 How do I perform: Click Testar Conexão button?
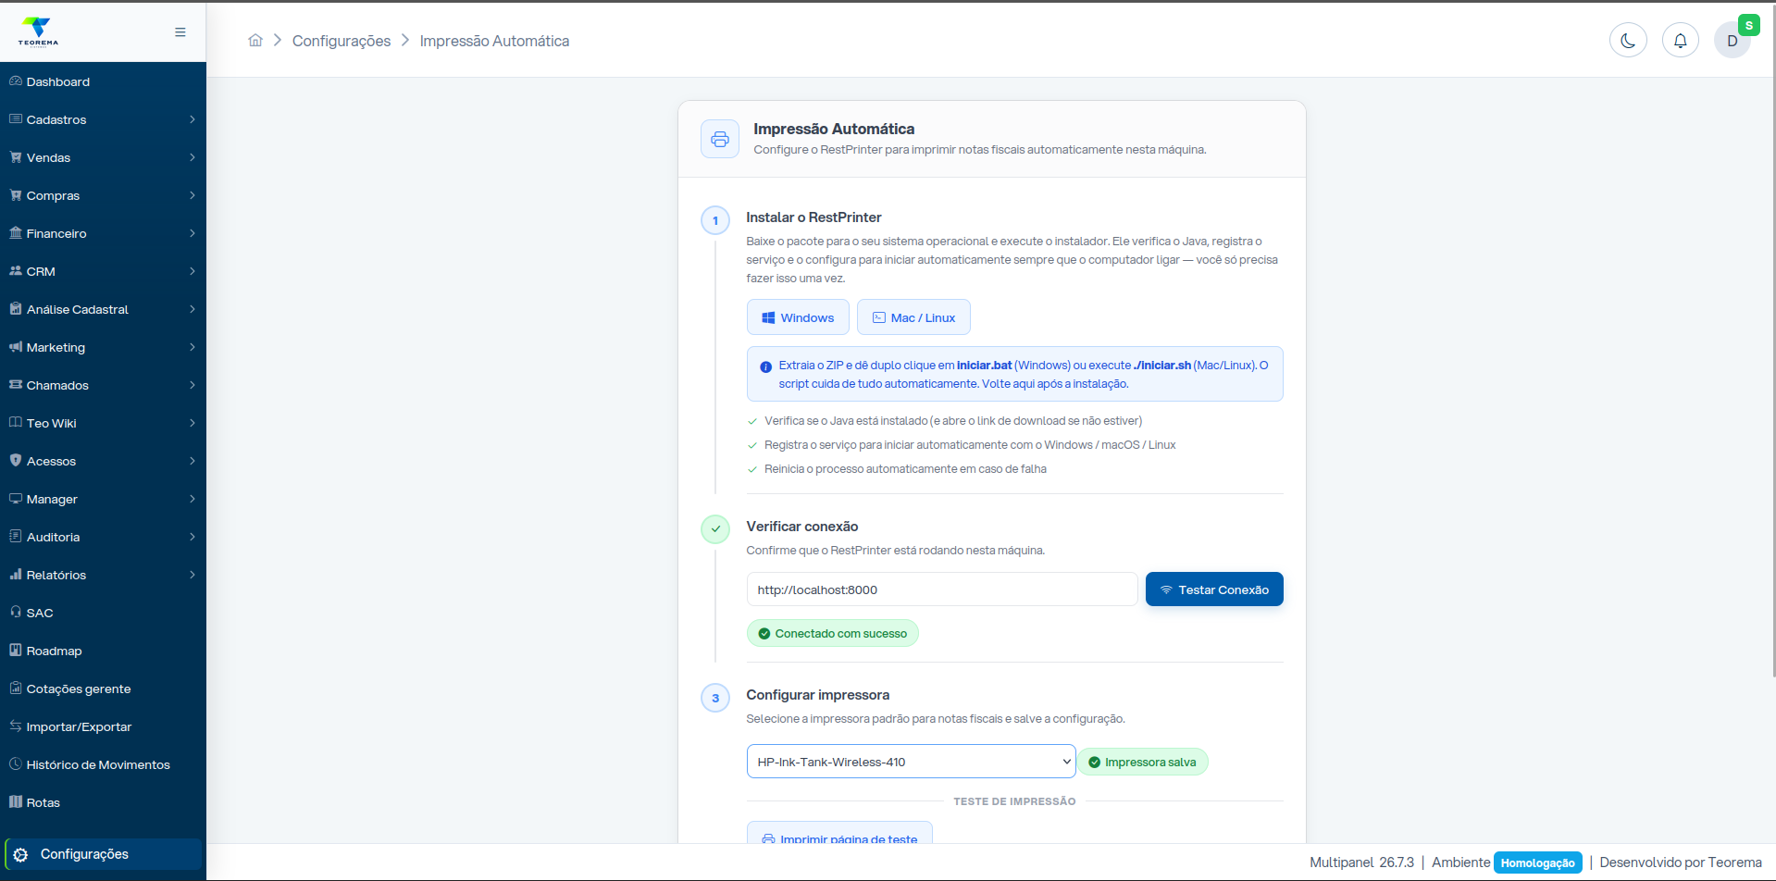[1214, 589]
